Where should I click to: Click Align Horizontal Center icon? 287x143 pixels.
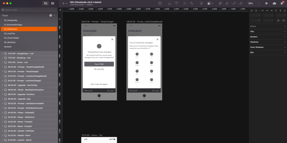(x=267, y=11)
